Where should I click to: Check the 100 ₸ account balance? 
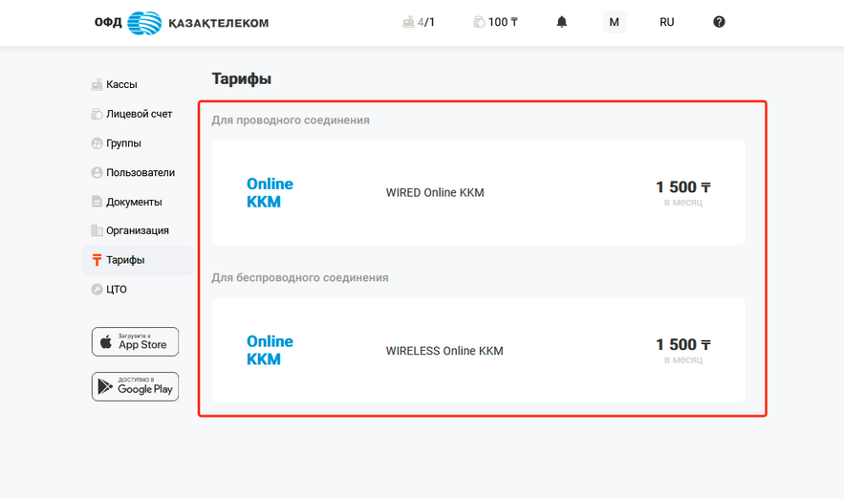[x=496, y=22]
